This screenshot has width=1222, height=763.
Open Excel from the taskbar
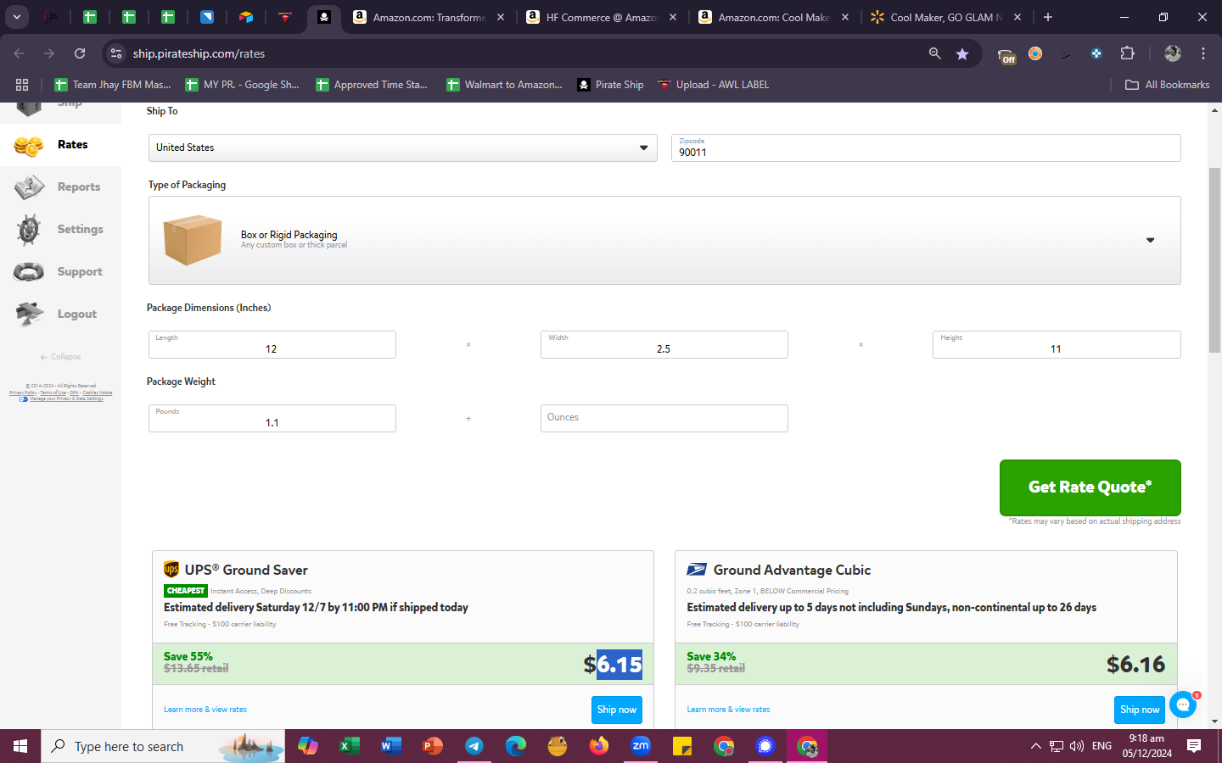click(349, 746)
